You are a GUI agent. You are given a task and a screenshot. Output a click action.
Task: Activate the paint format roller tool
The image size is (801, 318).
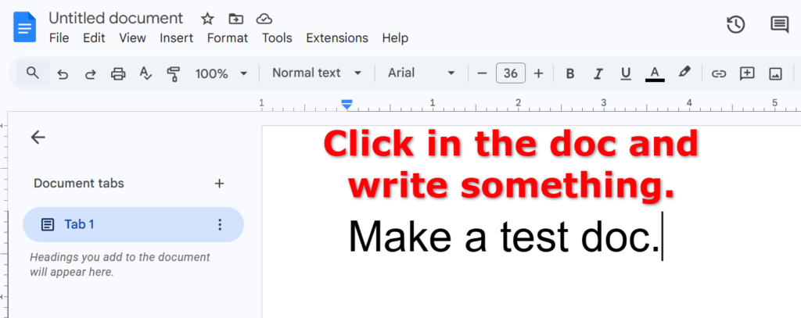pos(173,73)
